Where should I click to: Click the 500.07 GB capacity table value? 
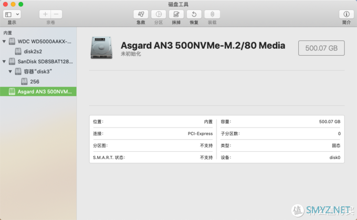(330, 122)
